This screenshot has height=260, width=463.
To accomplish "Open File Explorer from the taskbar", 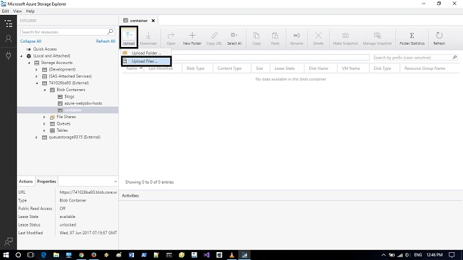I will (x=56, y=255).
